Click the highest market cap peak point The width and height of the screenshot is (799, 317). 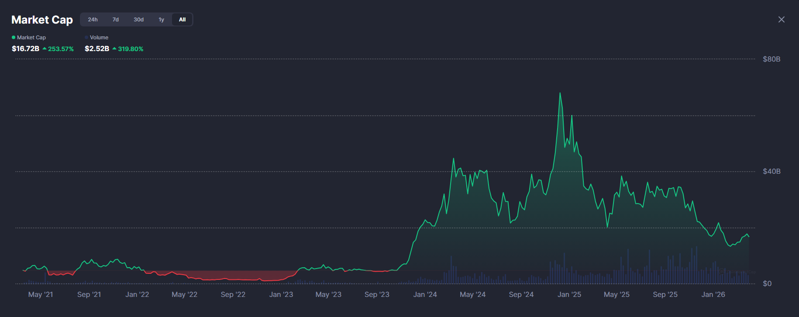coord(560,93)
